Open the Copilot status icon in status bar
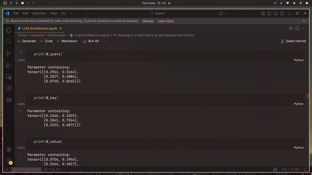 275,169
